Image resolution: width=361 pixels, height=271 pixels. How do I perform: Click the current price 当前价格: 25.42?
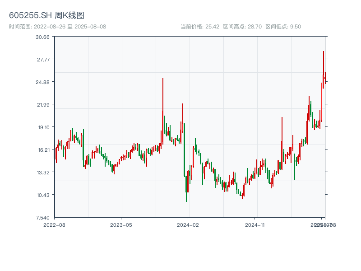pyautogui.click(x=200, y=27)
